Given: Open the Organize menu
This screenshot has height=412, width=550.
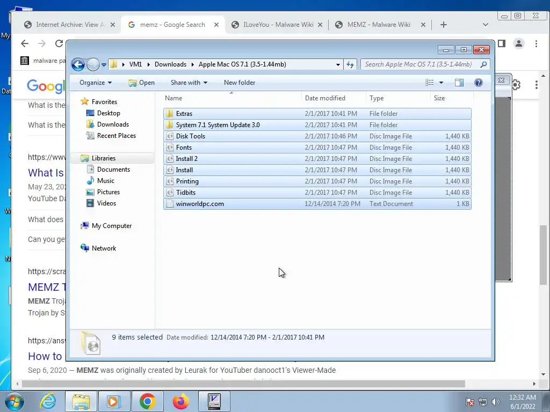Looking at the screenshot, I should (x=96, y=83).
